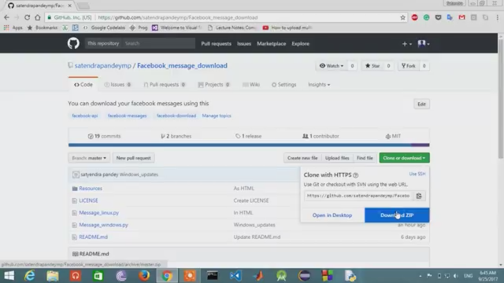Star the repository
The width and height of the screenshot is (504, 283).
coord(372,66)
